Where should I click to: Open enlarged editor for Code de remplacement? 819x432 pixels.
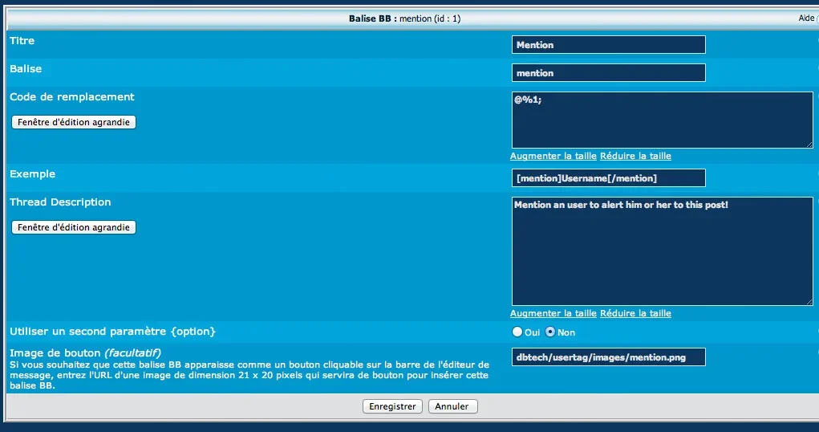tap(74, 122)
